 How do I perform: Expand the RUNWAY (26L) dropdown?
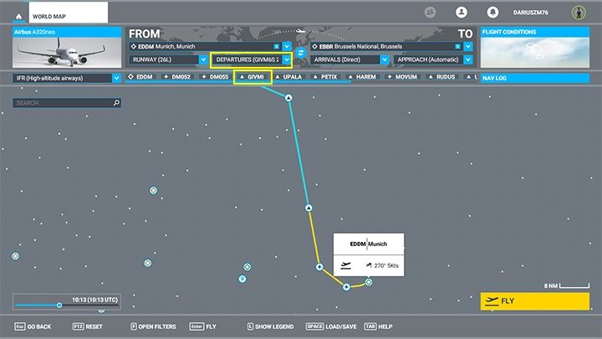click(203, 60)
